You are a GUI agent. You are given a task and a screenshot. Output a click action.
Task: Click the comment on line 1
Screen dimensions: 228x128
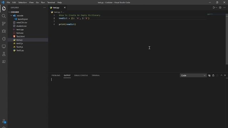coord(79,15)
